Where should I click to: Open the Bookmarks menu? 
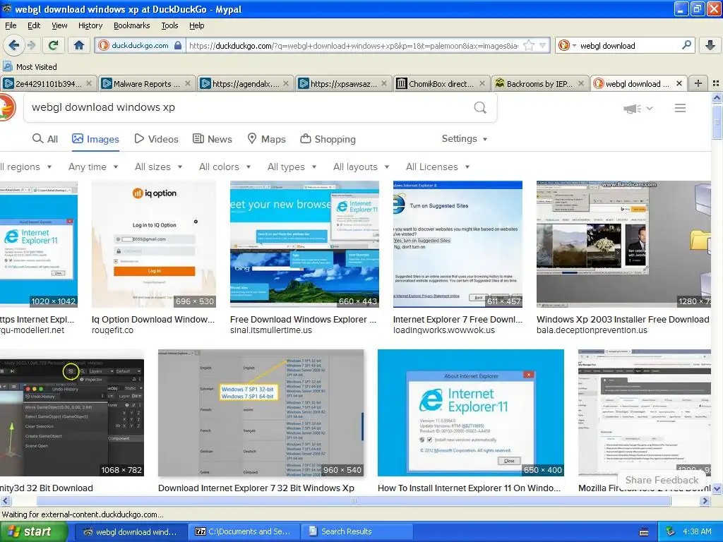pyautogui.click(x=132, y=25)
